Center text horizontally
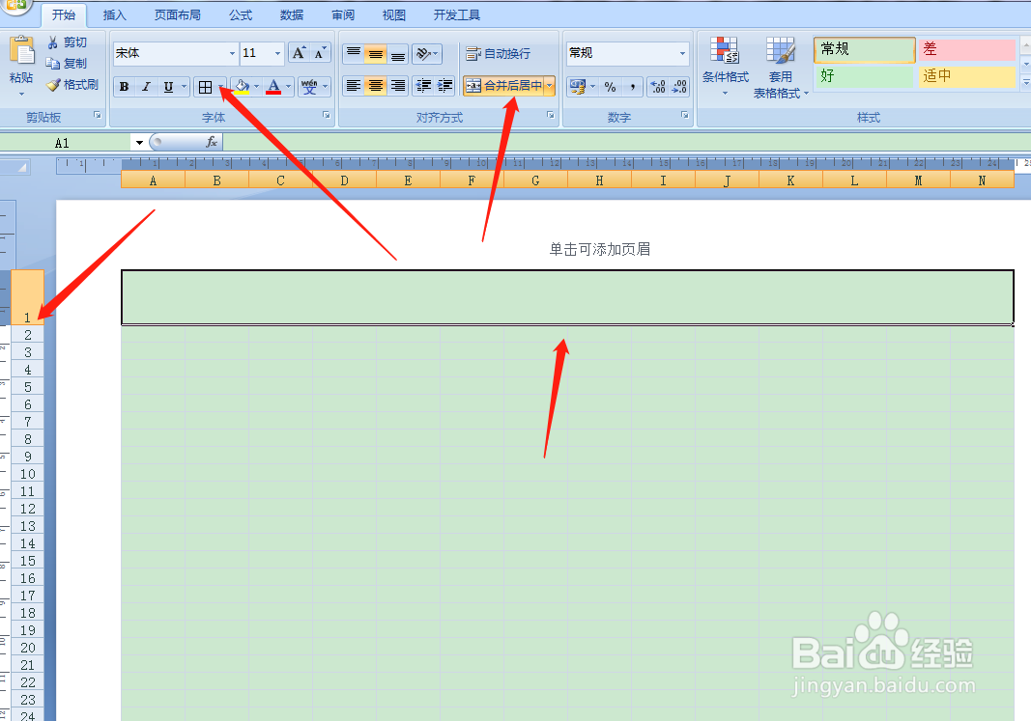The width and height of the screenshot is (1031, 721). pos(376,85)
